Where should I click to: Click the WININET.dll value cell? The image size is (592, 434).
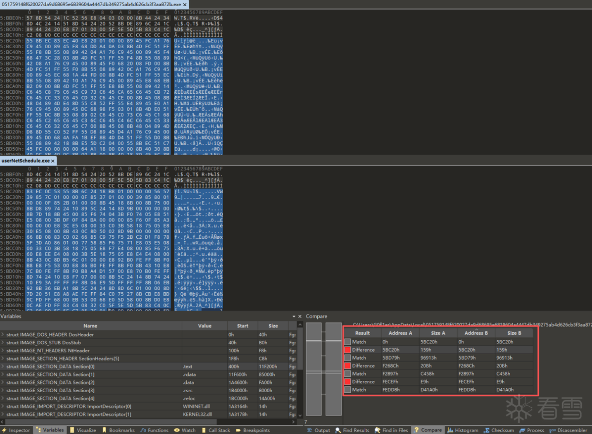tap(204, 406)
